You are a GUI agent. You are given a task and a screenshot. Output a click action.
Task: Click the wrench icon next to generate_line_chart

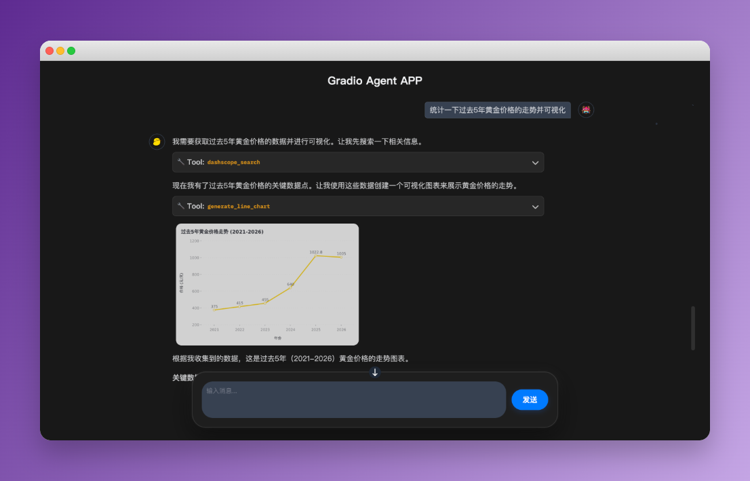click(180, 206)
